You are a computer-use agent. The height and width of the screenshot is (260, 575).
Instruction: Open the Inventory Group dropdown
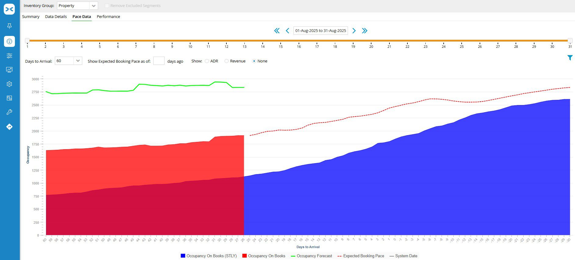(94, 6)
